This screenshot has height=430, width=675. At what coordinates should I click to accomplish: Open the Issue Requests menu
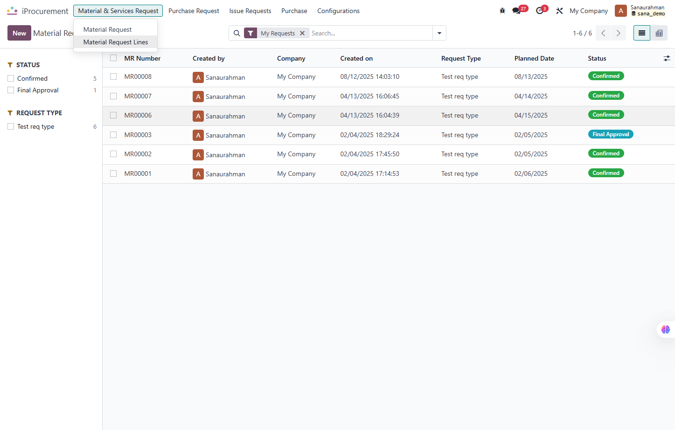[x=250, y=11]
